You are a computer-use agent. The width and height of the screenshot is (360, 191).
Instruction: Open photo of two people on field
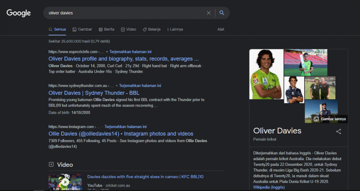[320, 88]
